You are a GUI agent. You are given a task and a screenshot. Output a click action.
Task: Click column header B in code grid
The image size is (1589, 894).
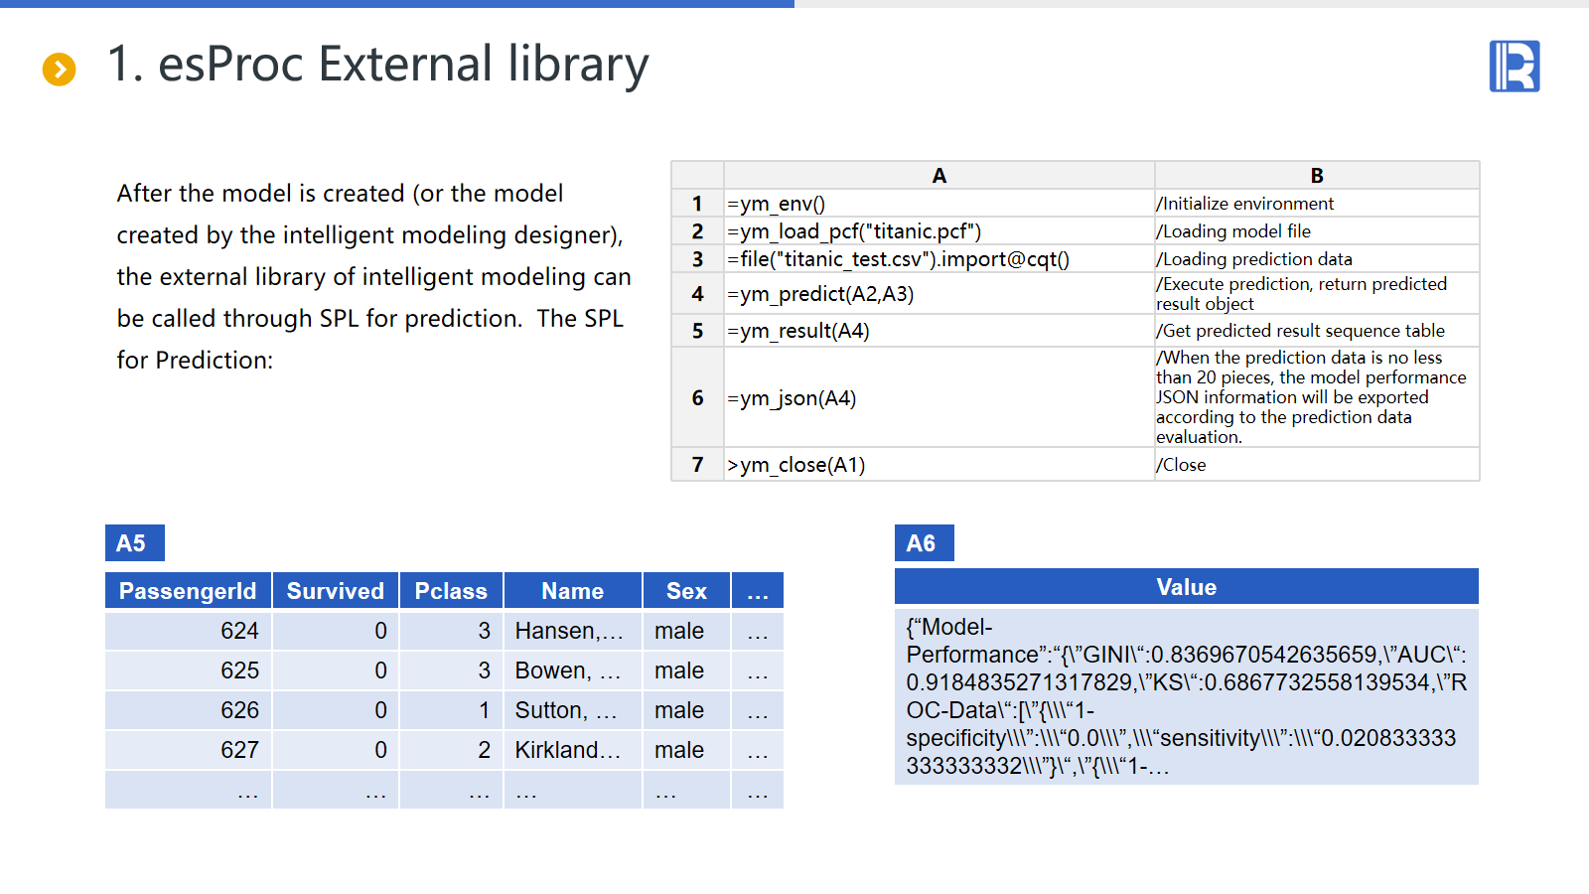tap(1316, 176)
